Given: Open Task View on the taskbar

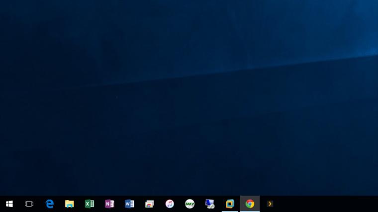Looking at the screenshot, I should [x=29, y=204].
